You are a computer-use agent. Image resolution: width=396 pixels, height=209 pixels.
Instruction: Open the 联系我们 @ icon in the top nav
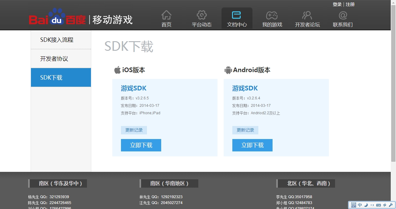pyautogui.click(x=343, y=15)
